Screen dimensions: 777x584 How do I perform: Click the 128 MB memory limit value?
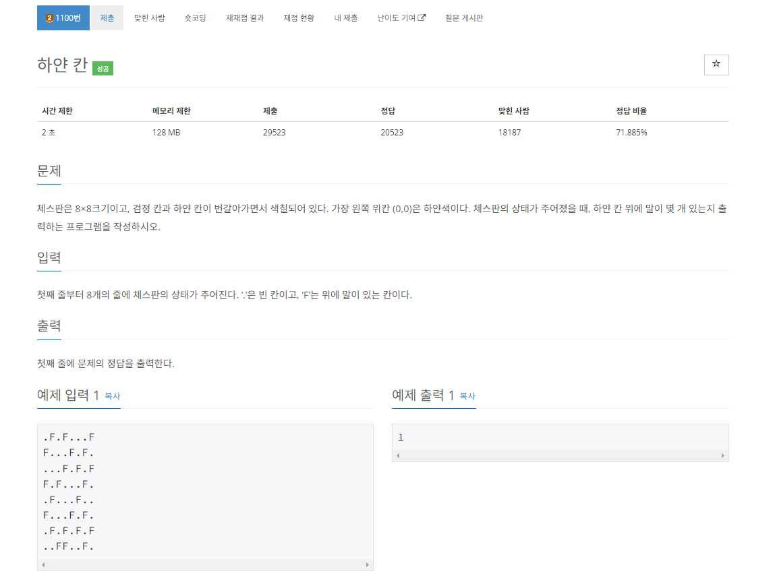166,133
